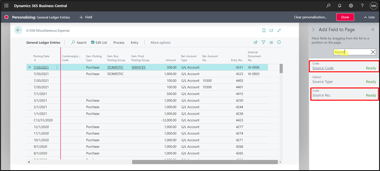Click Edit List
The image size is (380, 171).
(99, 42)
